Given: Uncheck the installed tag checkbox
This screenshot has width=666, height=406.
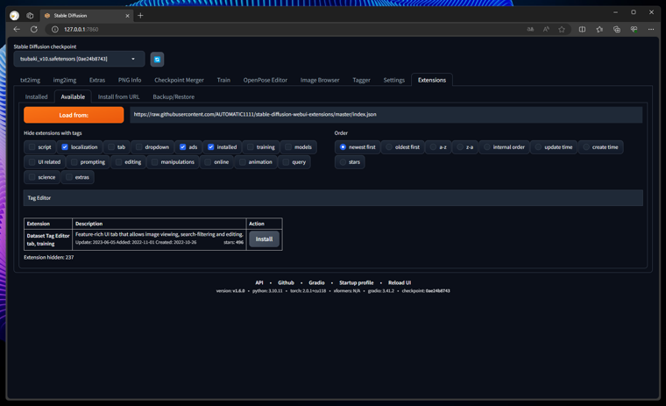Looking at the screenshot, I should pyautogui.click(x=210, y=147).
